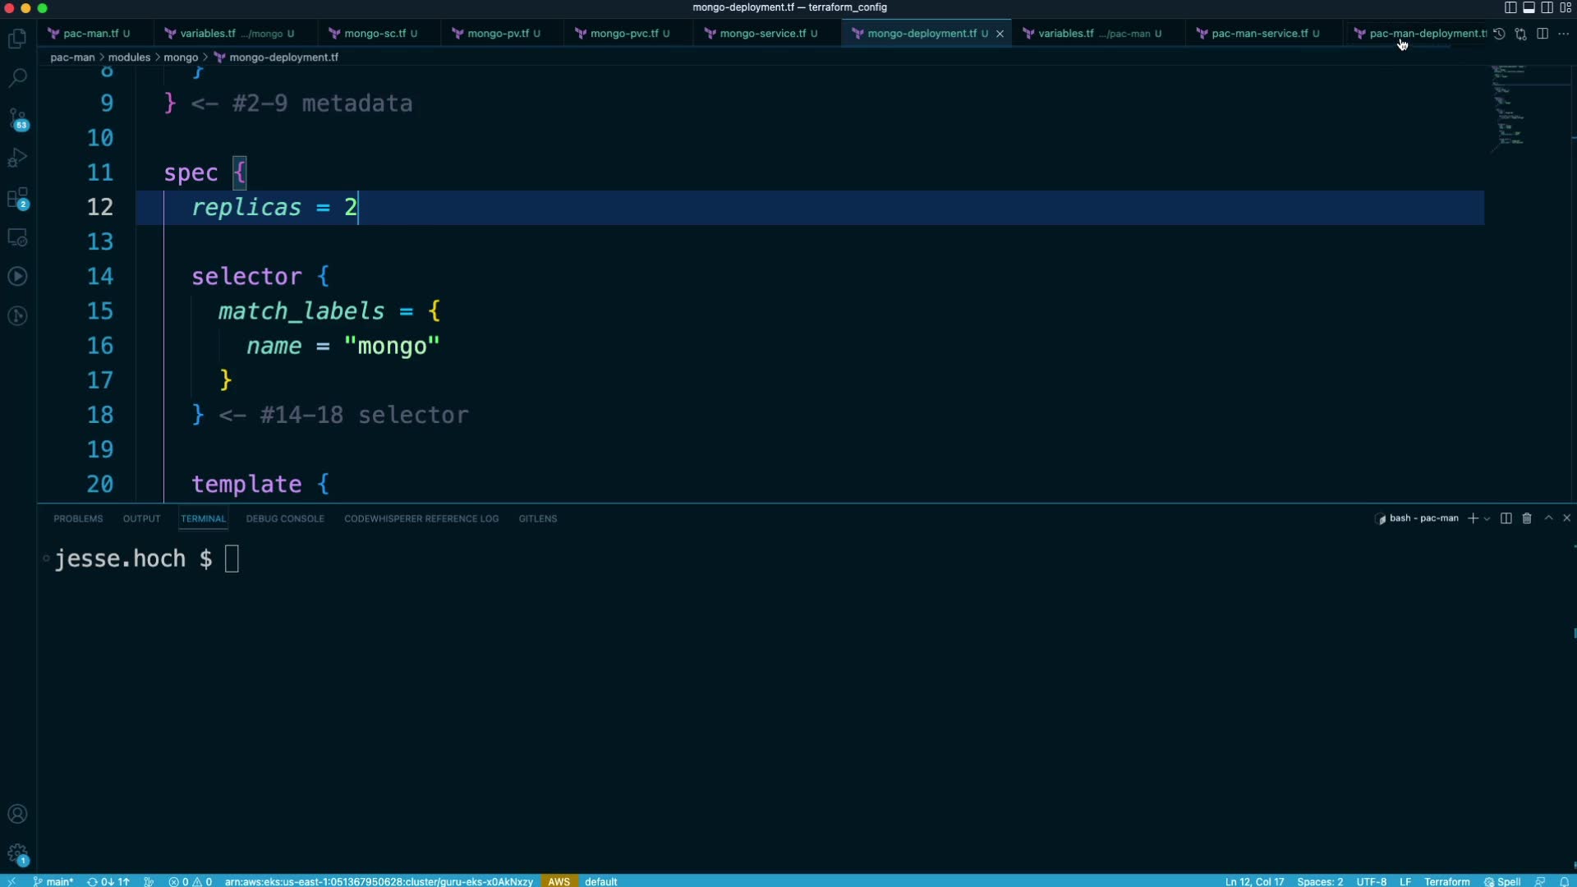Open the Extensions view

17,198
